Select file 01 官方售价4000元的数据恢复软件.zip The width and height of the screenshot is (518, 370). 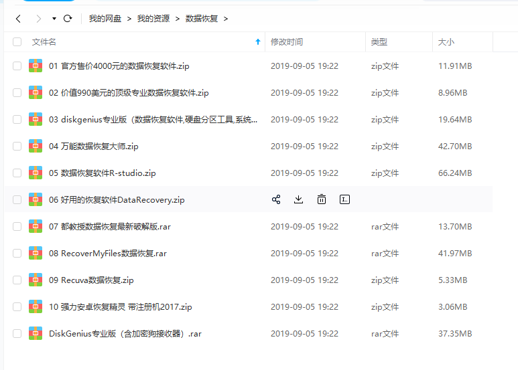(119, 66)
